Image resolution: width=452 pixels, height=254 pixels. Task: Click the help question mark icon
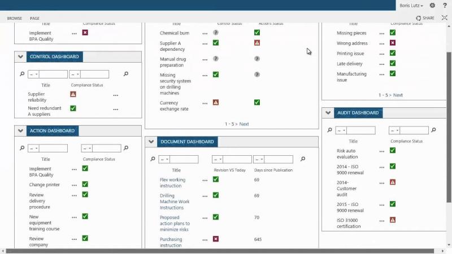coord(445,5)
